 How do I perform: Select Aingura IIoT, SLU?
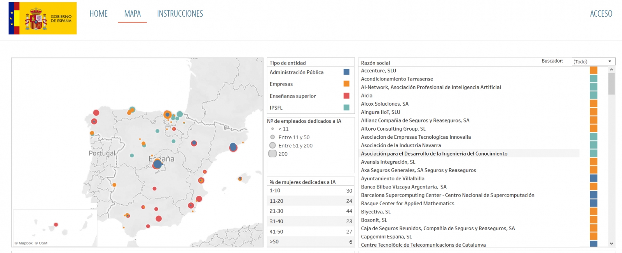click(380, 112)
